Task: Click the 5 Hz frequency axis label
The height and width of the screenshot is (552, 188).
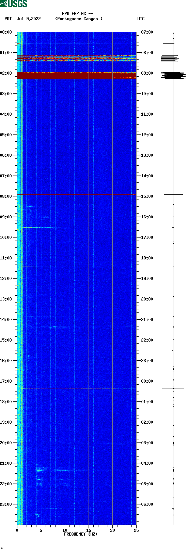Action: pyautogui.click(x=41, y=530)
